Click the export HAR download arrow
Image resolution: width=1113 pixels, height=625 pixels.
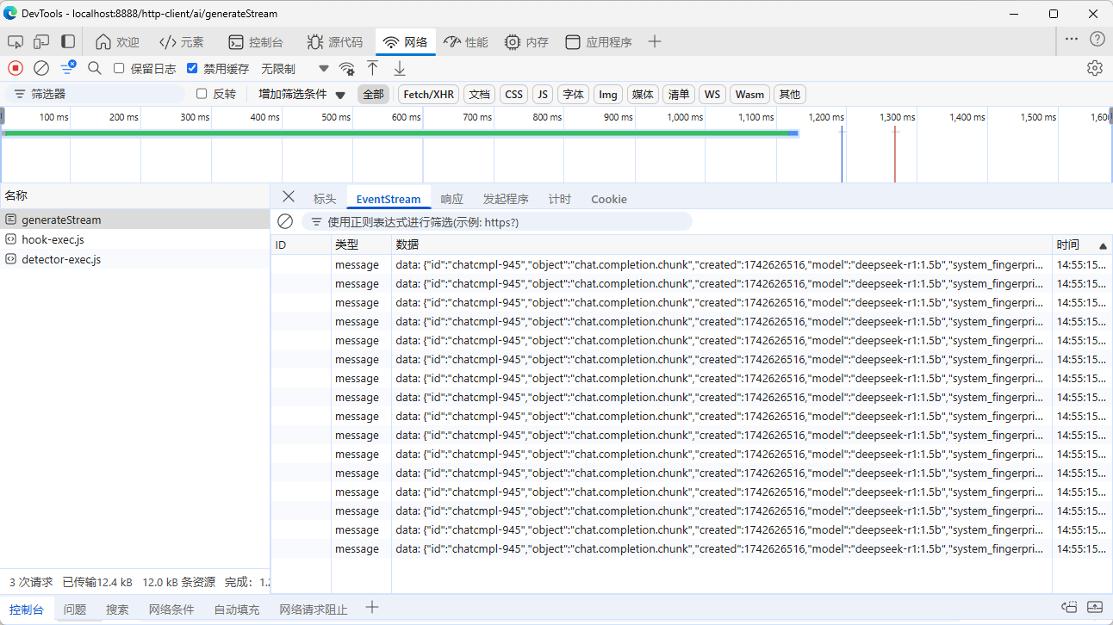click(x=400, y=68)
